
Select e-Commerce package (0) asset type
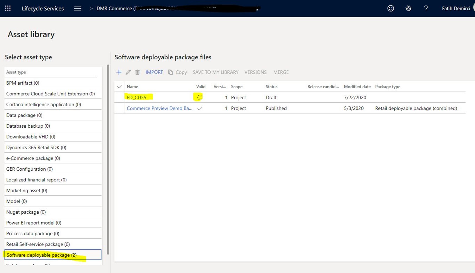[x=53, y=158]
